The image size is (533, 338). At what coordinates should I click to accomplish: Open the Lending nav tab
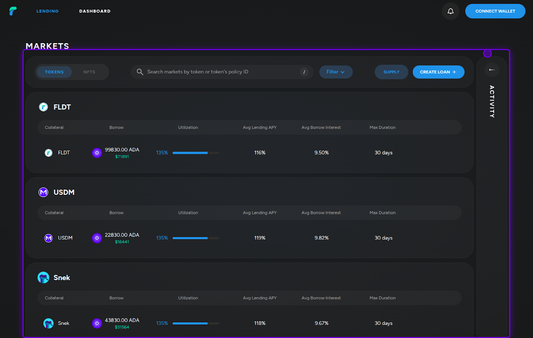48,11
